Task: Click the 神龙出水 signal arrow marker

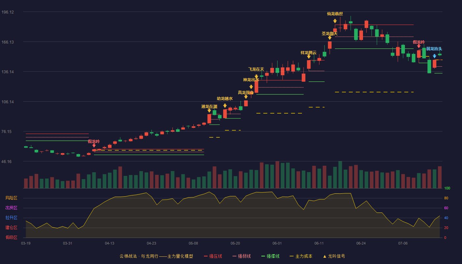Action: pyautogui.click(x=251, y=87)
